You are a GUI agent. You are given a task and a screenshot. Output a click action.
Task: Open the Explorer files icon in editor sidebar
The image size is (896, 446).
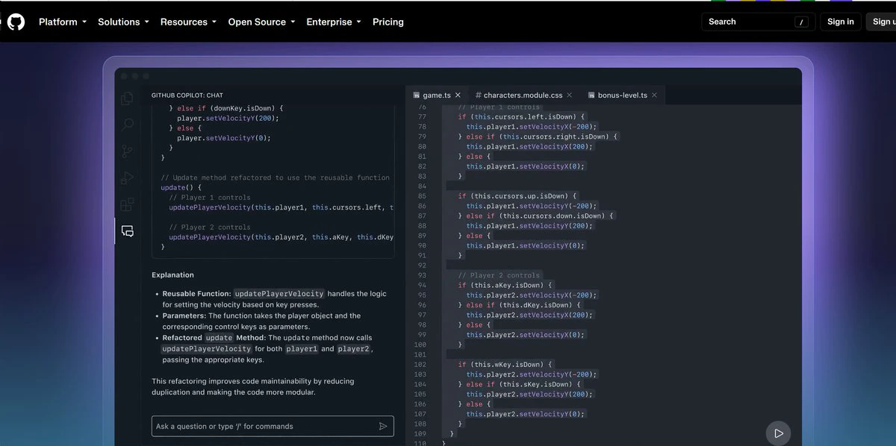coord(128,98)
